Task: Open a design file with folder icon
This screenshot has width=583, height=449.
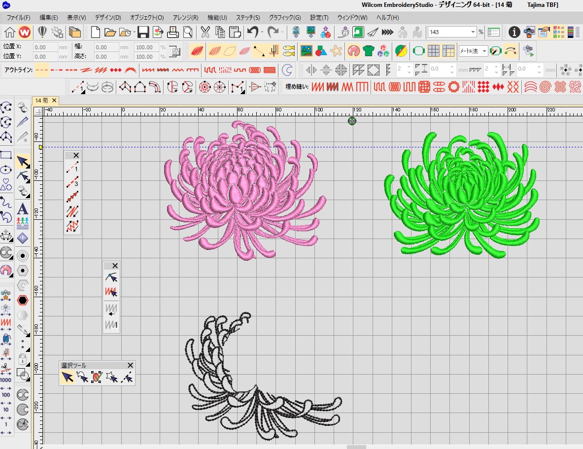Action: [x=110, y=32]
